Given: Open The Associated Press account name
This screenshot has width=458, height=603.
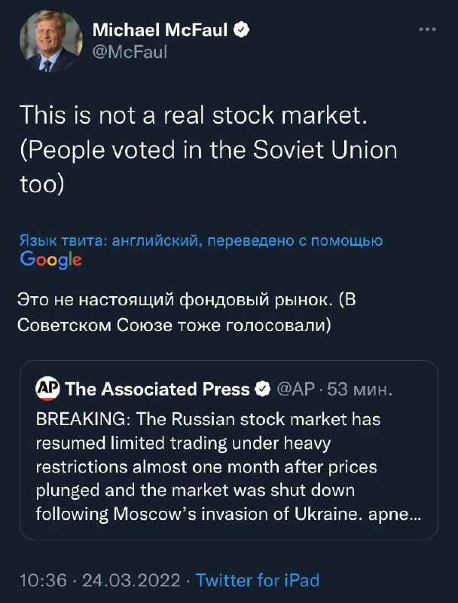Looking at the screenshot, I should [x=157, y=389].
